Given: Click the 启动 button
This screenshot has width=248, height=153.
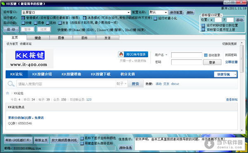Looking at the screenshot, I should 11,29.
